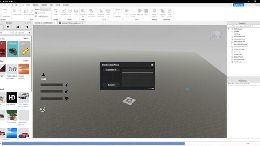The width and height of the screenshot is (260, 146).
Task: Open the Color dropdown arrow
Action: (108, 17)
